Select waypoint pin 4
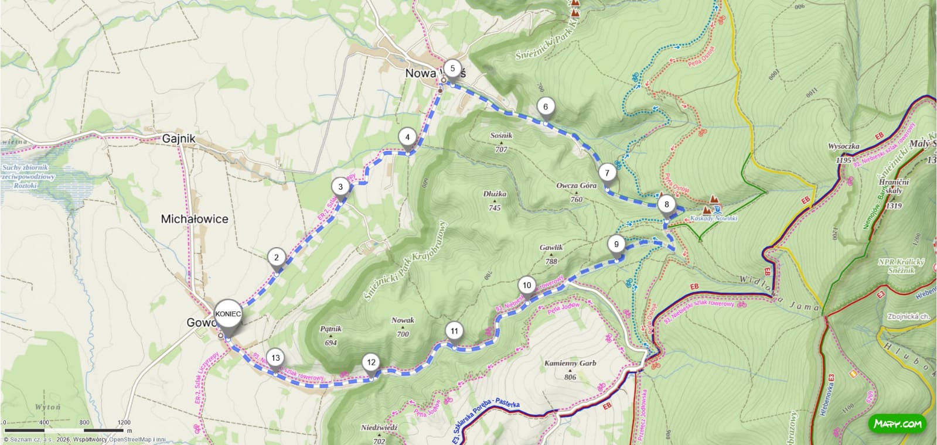This screenshot has width=937, height=445. pyautogui.click(x=407, y=138)
